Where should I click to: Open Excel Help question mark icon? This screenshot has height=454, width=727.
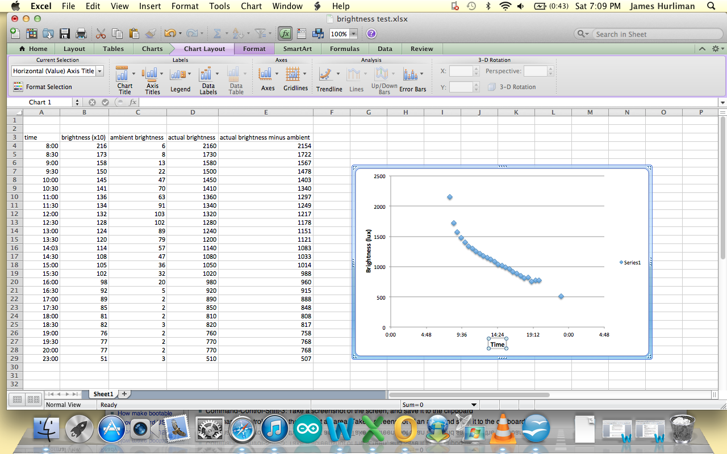pos(371,33)
